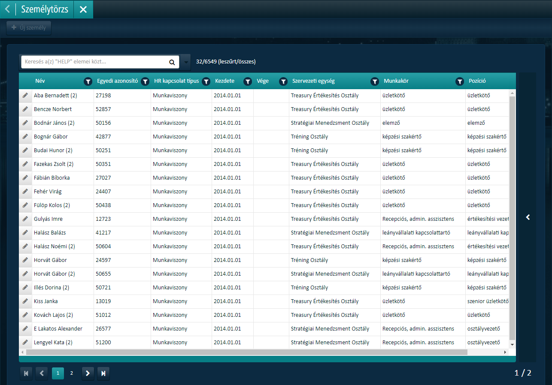Click the vertical scrollbar down arrow

(512, 345)
